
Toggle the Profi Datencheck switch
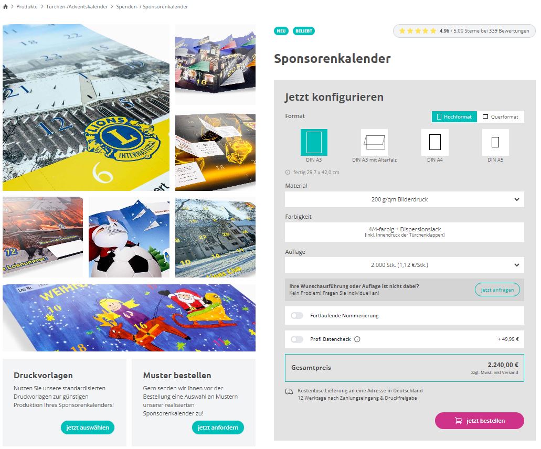(x=296, y=339)
